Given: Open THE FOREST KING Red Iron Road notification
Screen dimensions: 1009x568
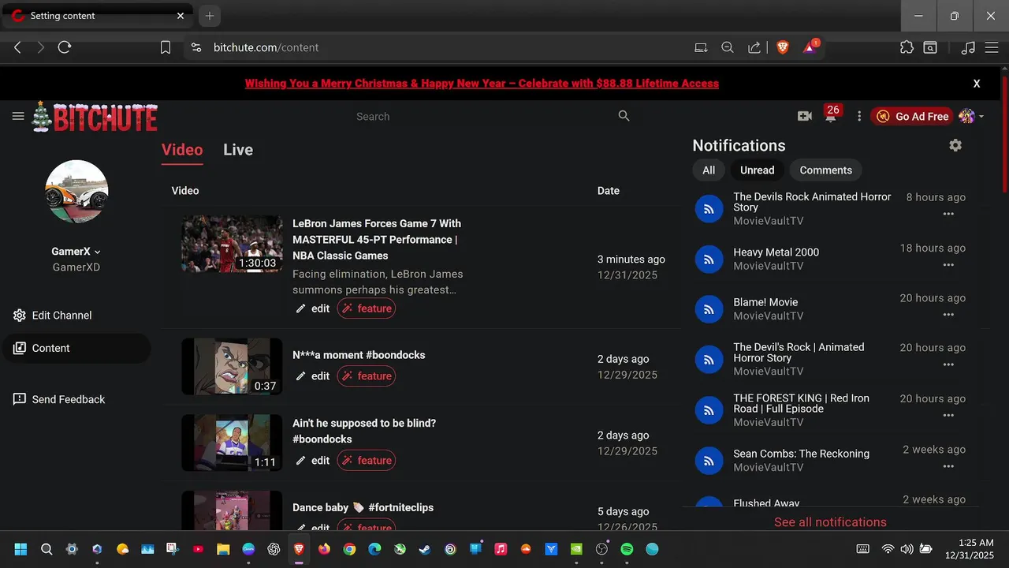Looking at the screenshot, I should click(801, 404).
